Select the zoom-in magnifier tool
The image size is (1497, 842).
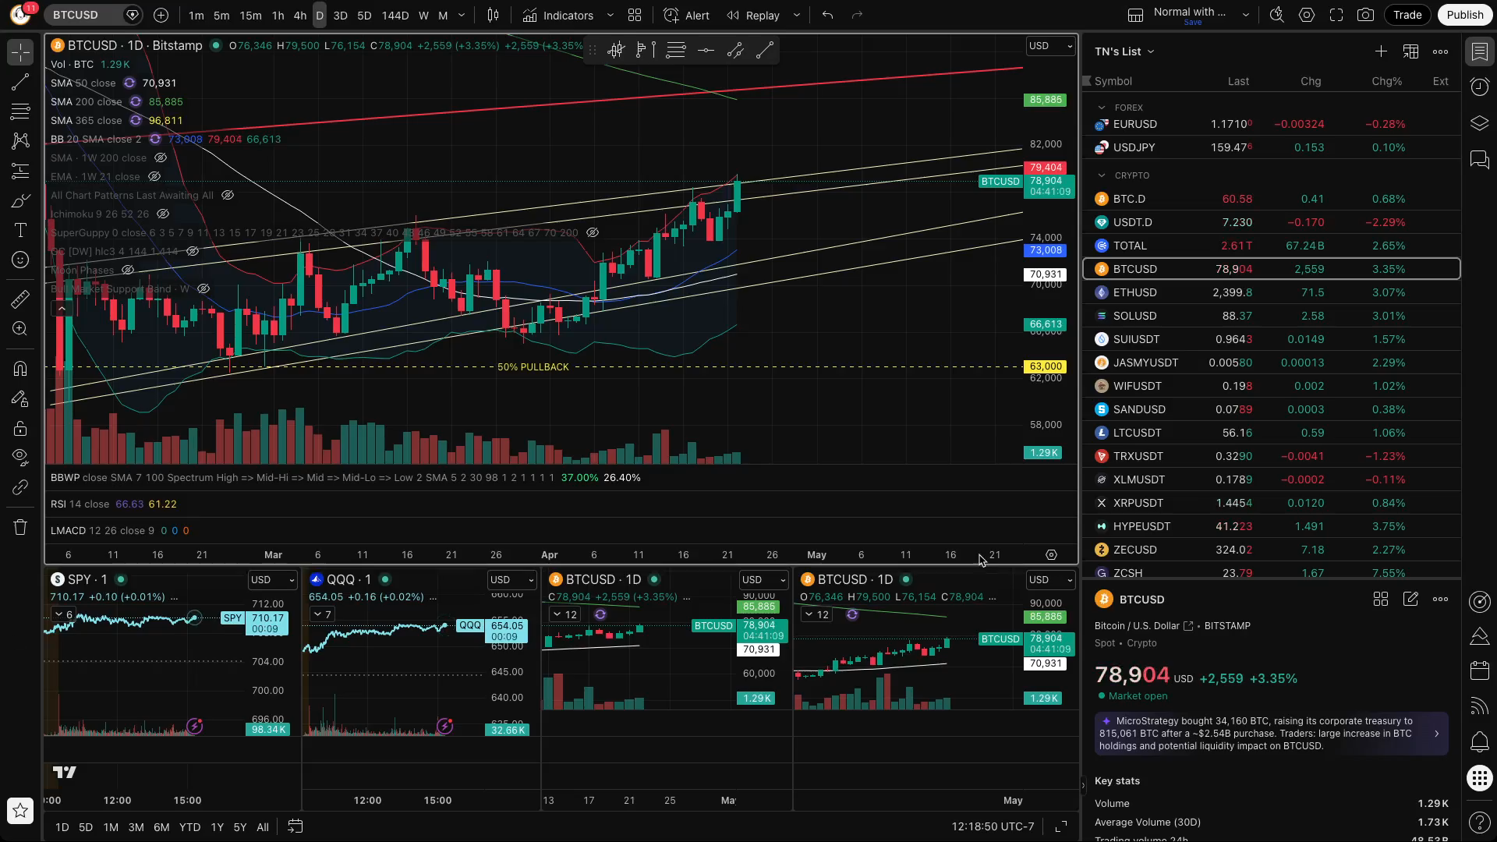[21, 328]
